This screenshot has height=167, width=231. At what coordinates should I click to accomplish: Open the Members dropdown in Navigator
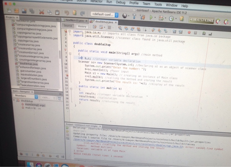pos(25,96)
